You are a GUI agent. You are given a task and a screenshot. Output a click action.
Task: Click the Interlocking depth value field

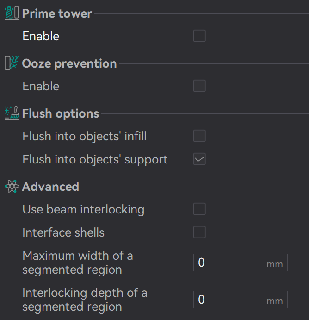(x=229, y=300)
